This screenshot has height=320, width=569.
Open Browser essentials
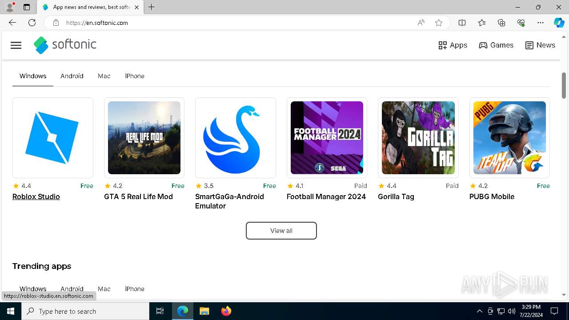(x=521, y=23)
